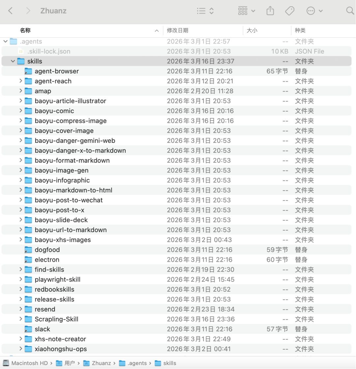
Task: Click the JSON File kind cell
Action: click(310, 52)
